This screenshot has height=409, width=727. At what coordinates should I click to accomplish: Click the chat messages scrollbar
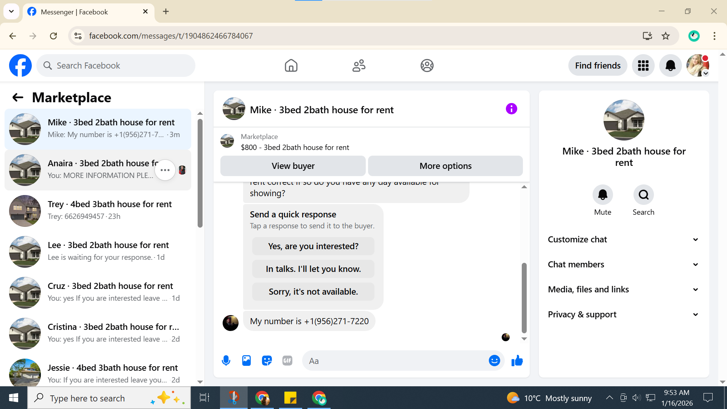[524, 297]
